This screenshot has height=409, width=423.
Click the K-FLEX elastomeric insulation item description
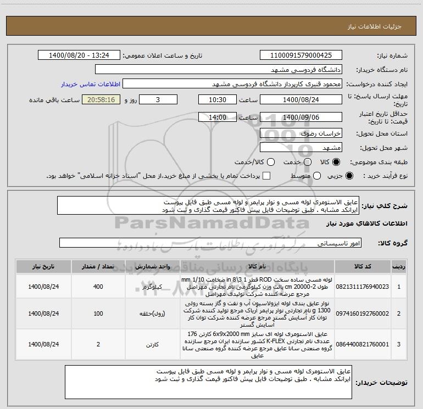point(257,345)
